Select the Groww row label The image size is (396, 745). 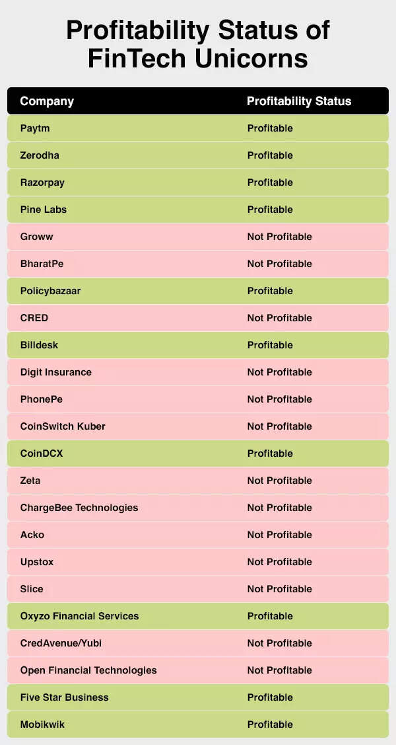click(x=36, y=237)
